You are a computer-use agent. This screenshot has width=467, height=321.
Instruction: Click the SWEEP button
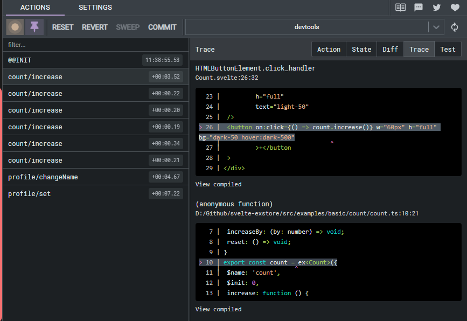pos(128,27)
